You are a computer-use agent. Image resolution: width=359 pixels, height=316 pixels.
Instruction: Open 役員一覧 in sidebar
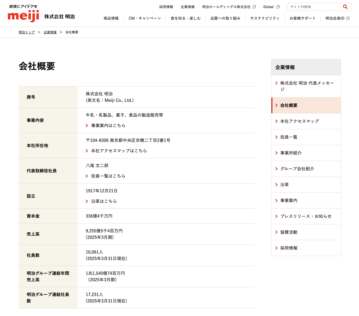pos(306,137)
